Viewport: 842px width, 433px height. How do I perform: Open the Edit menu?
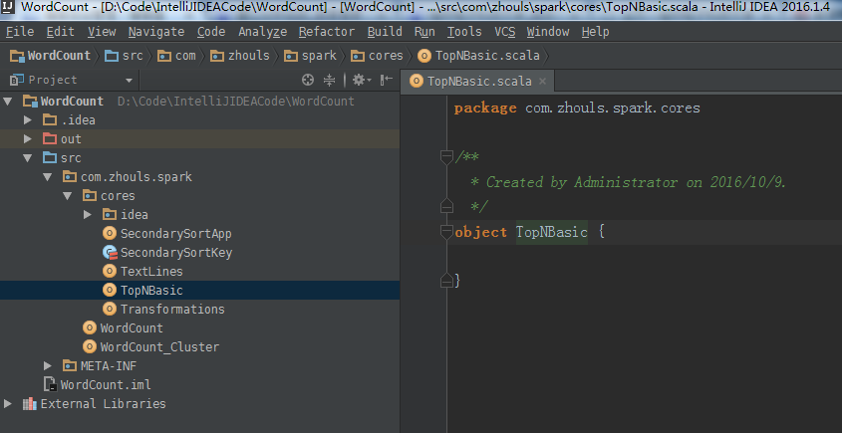tap(60, 32)
